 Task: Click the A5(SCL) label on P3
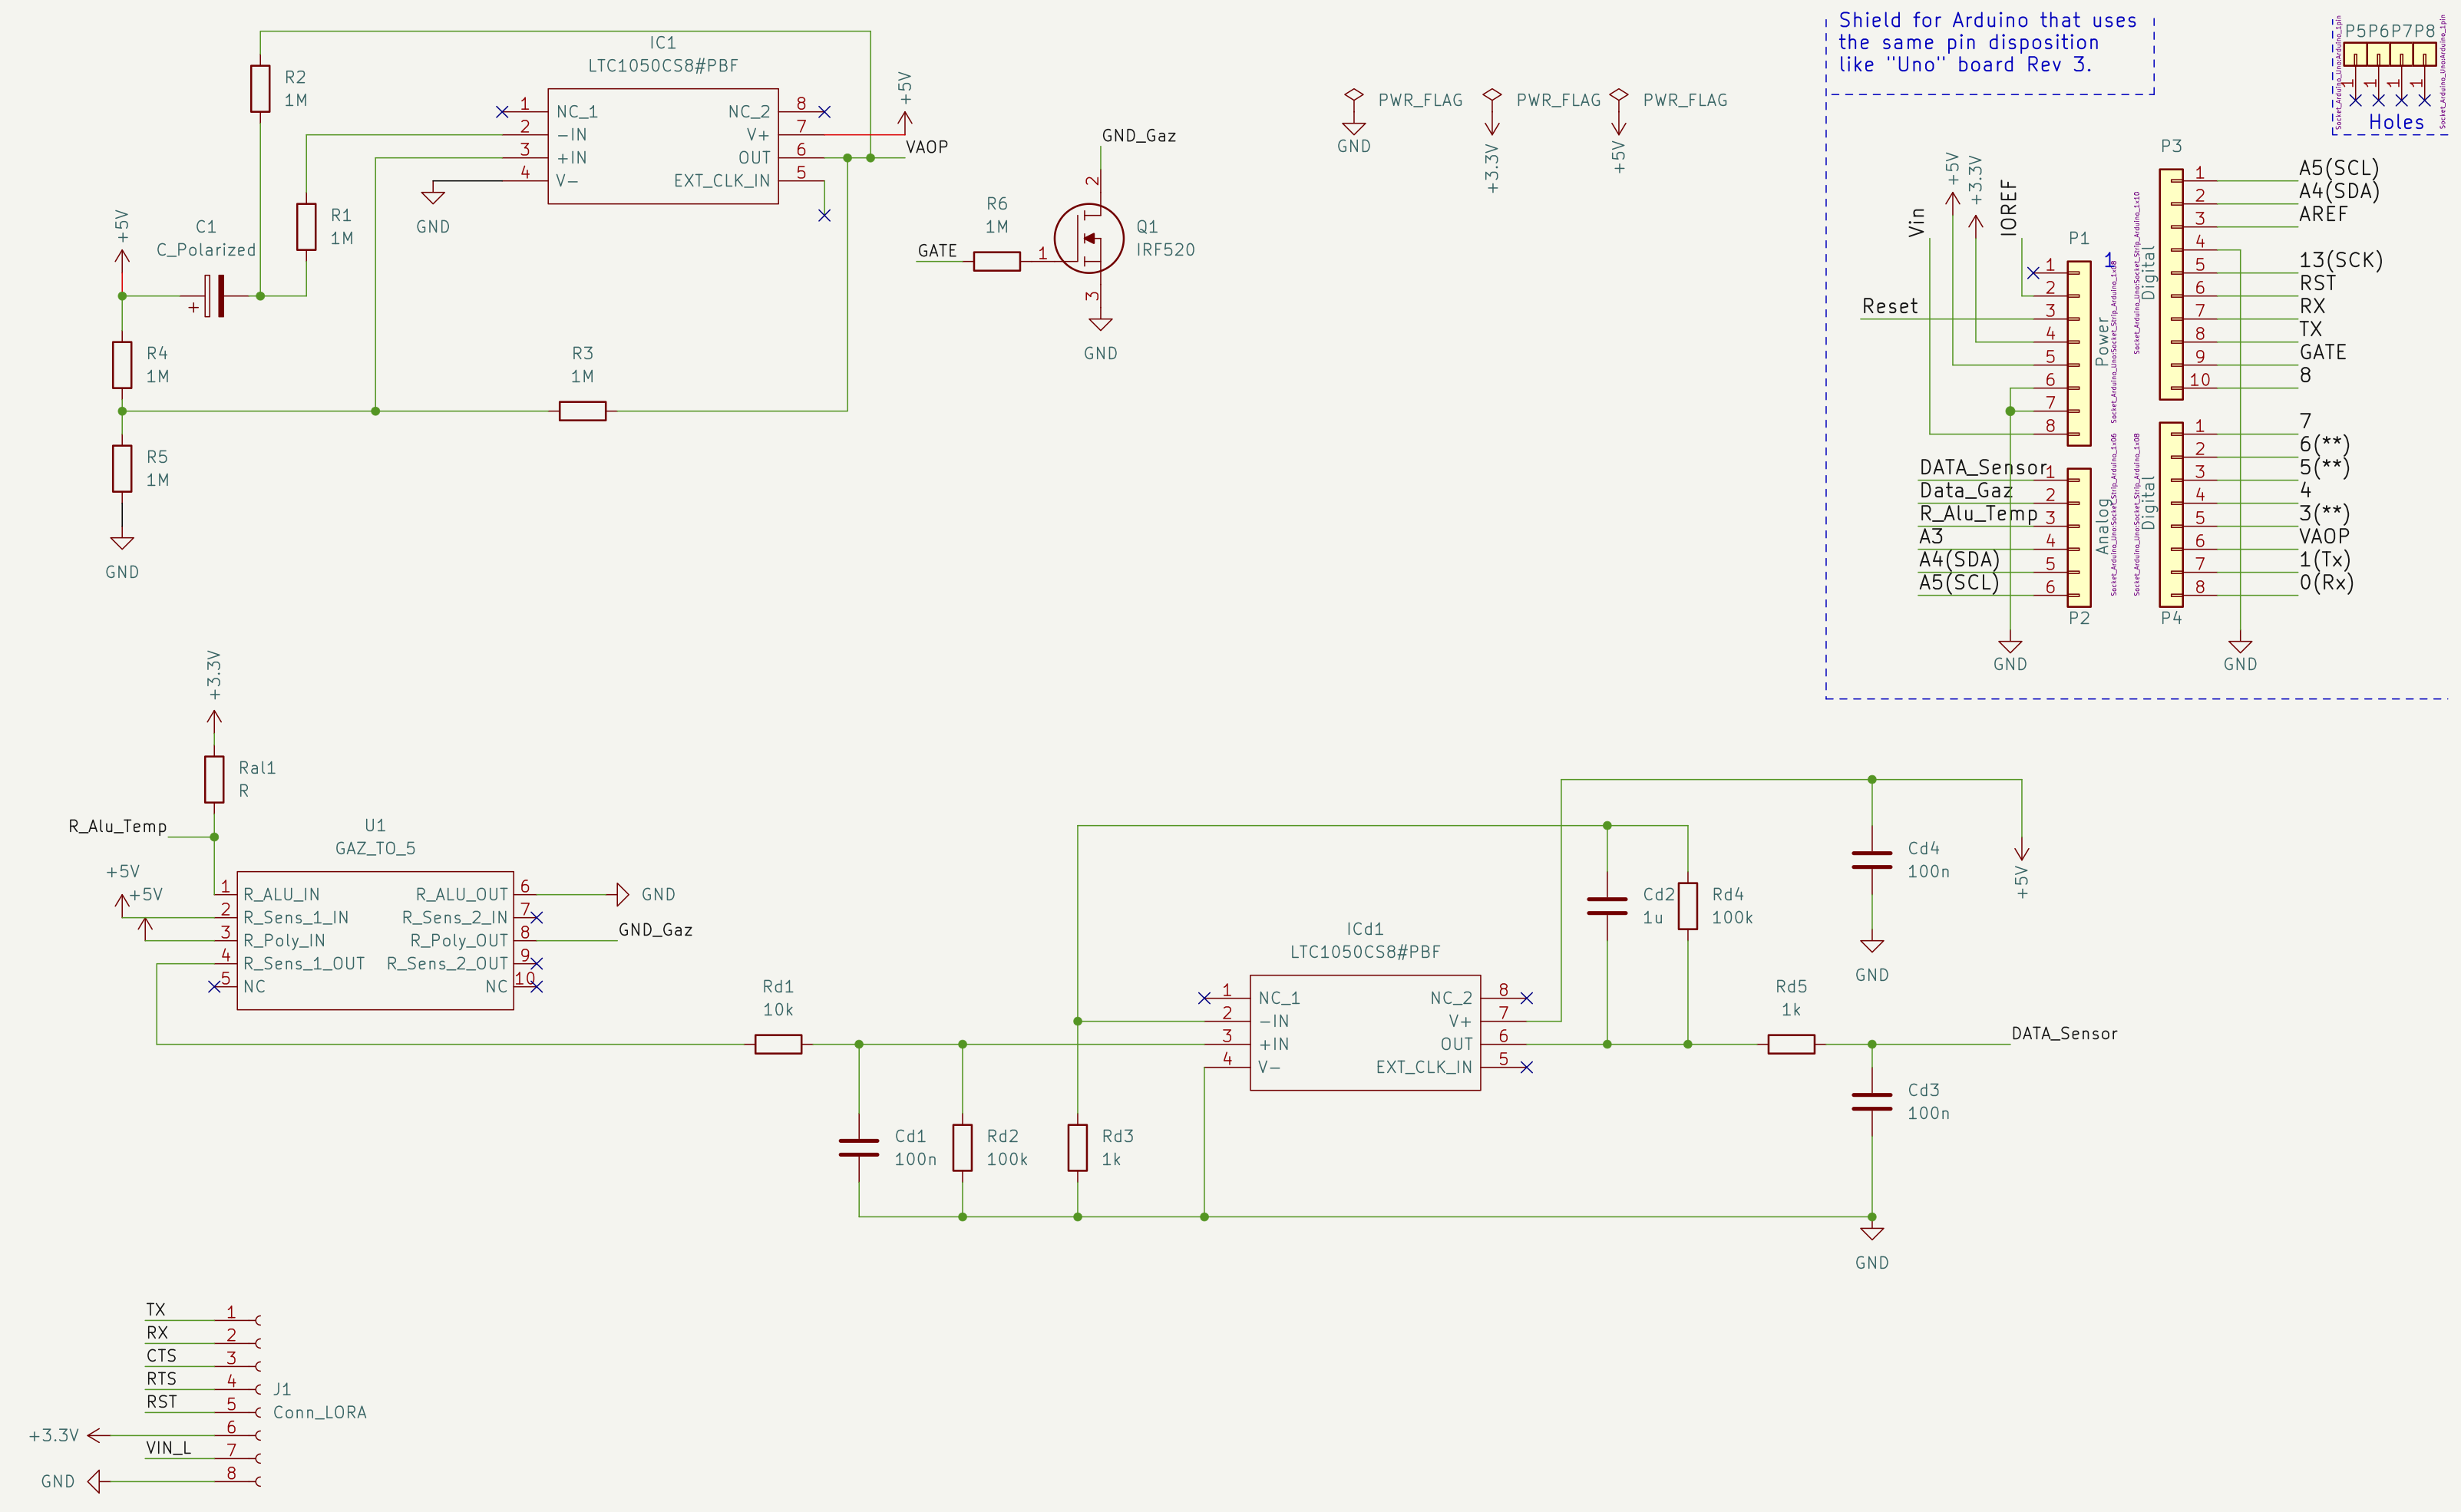click(x=2339, y=168)
